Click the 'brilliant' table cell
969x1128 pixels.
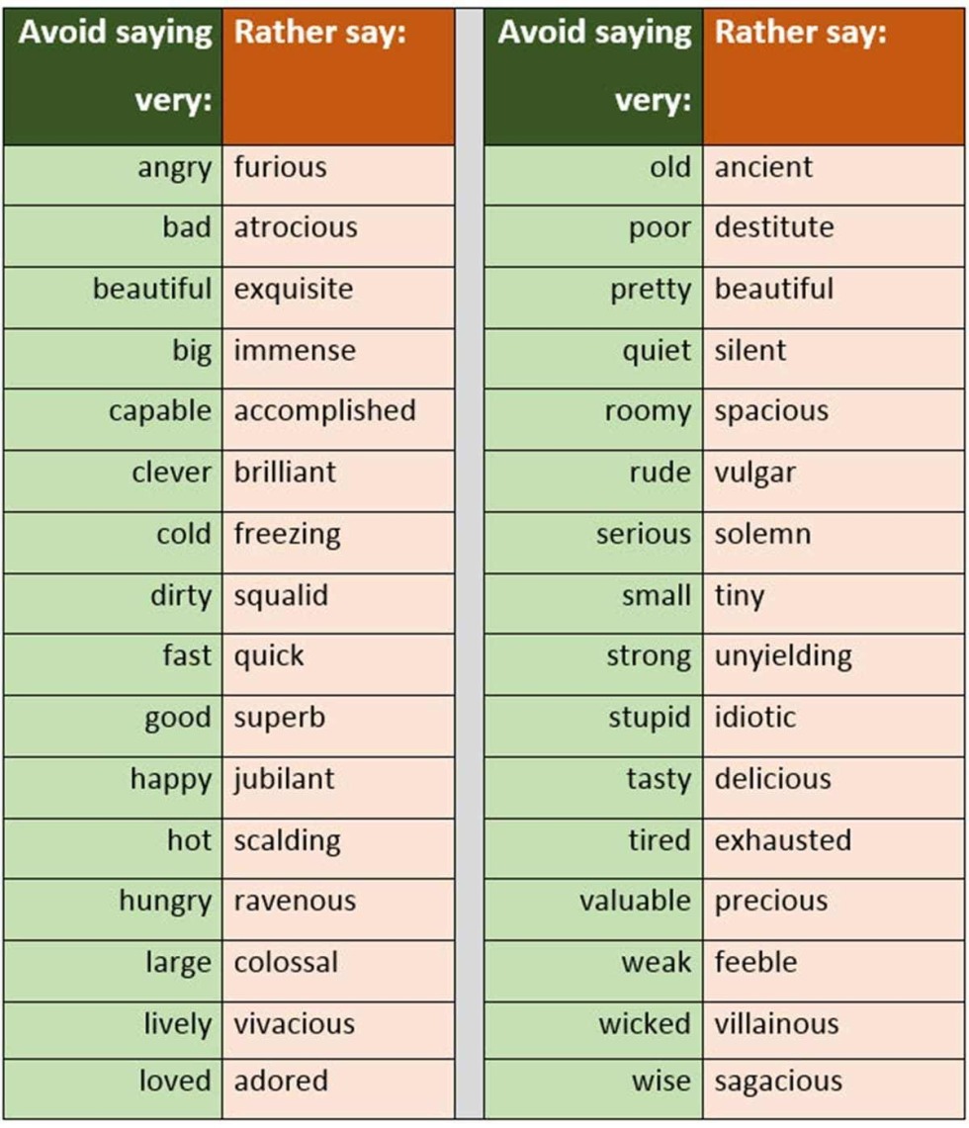tap(285, 473)
